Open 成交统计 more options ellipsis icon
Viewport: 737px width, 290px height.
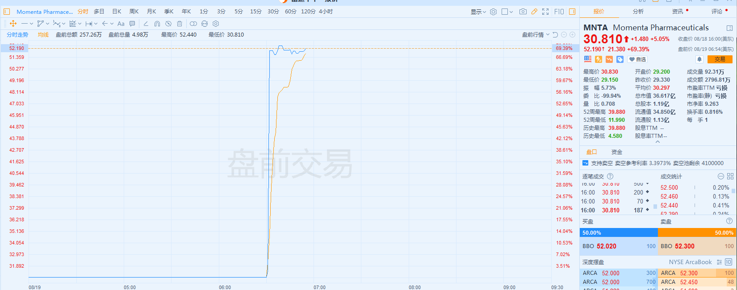coord(720,176)
